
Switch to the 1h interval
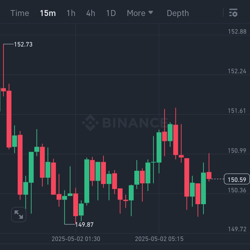click(x=71, y=13)
